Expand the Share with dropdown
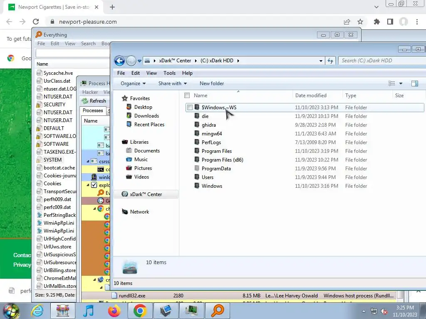Image resolution: width=426 pixels, height=319 pixels. tap(173, 83)
